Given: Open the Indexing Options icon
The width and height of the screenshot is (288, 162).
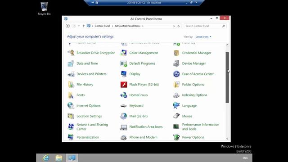Looking at the screenshot, I should [176, 95].
